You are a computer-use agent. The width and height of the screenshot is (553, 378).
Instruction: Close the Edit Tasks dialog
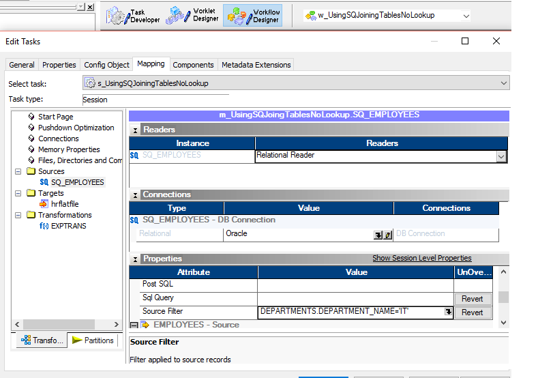(x=496, y=42)
